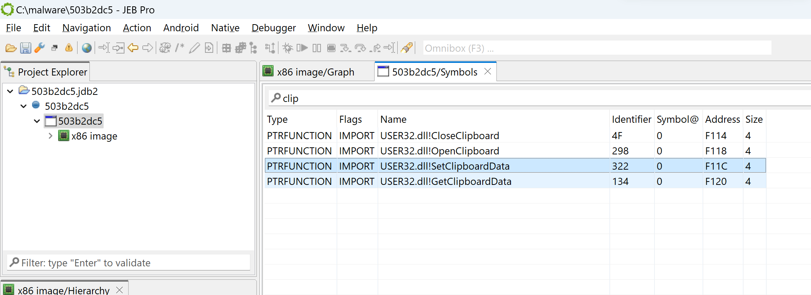
Task: Collapse the blue 503b2dc5 artifact node
Action: point(24,106)
